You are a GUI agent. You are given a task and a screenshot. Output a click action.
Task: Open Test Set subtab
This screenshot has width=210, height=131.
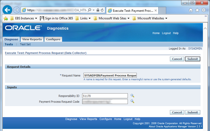(25, 44)
